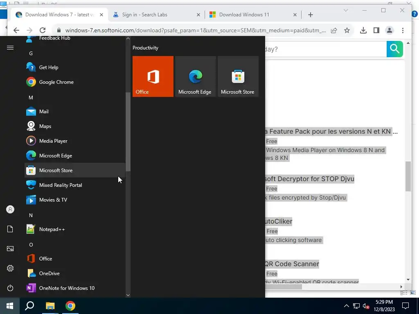Open Feedback Hub entry

75,40
